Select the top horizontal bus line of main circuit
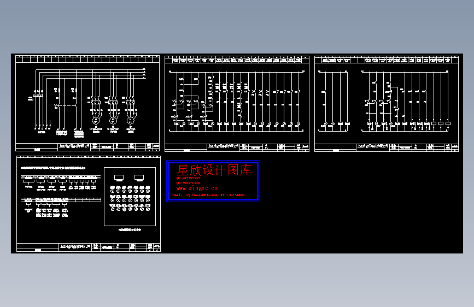474x307 pixels. pos(90,70)
